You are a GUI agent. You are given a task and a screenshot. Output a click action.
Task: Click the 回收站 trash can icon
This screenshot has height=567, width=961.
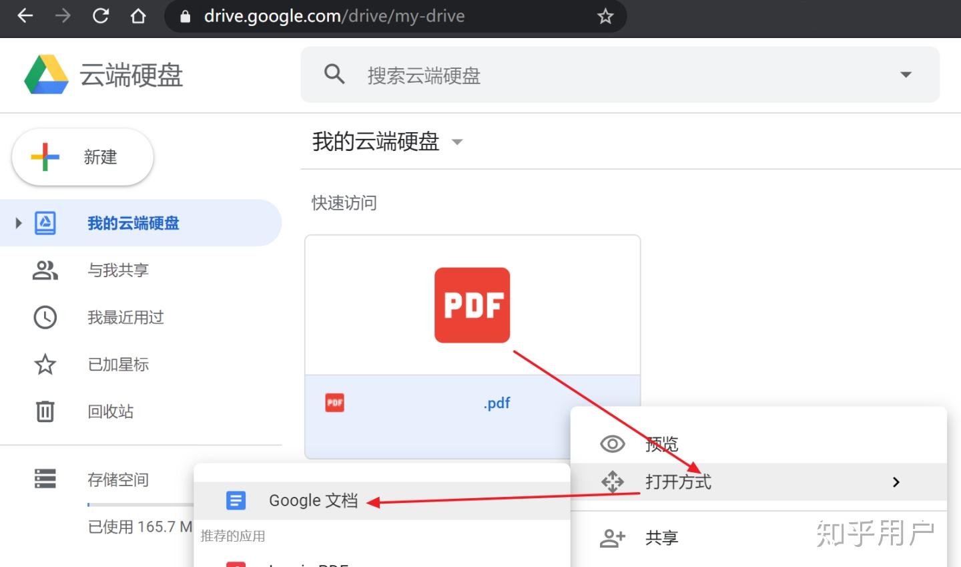coord(45,411)
